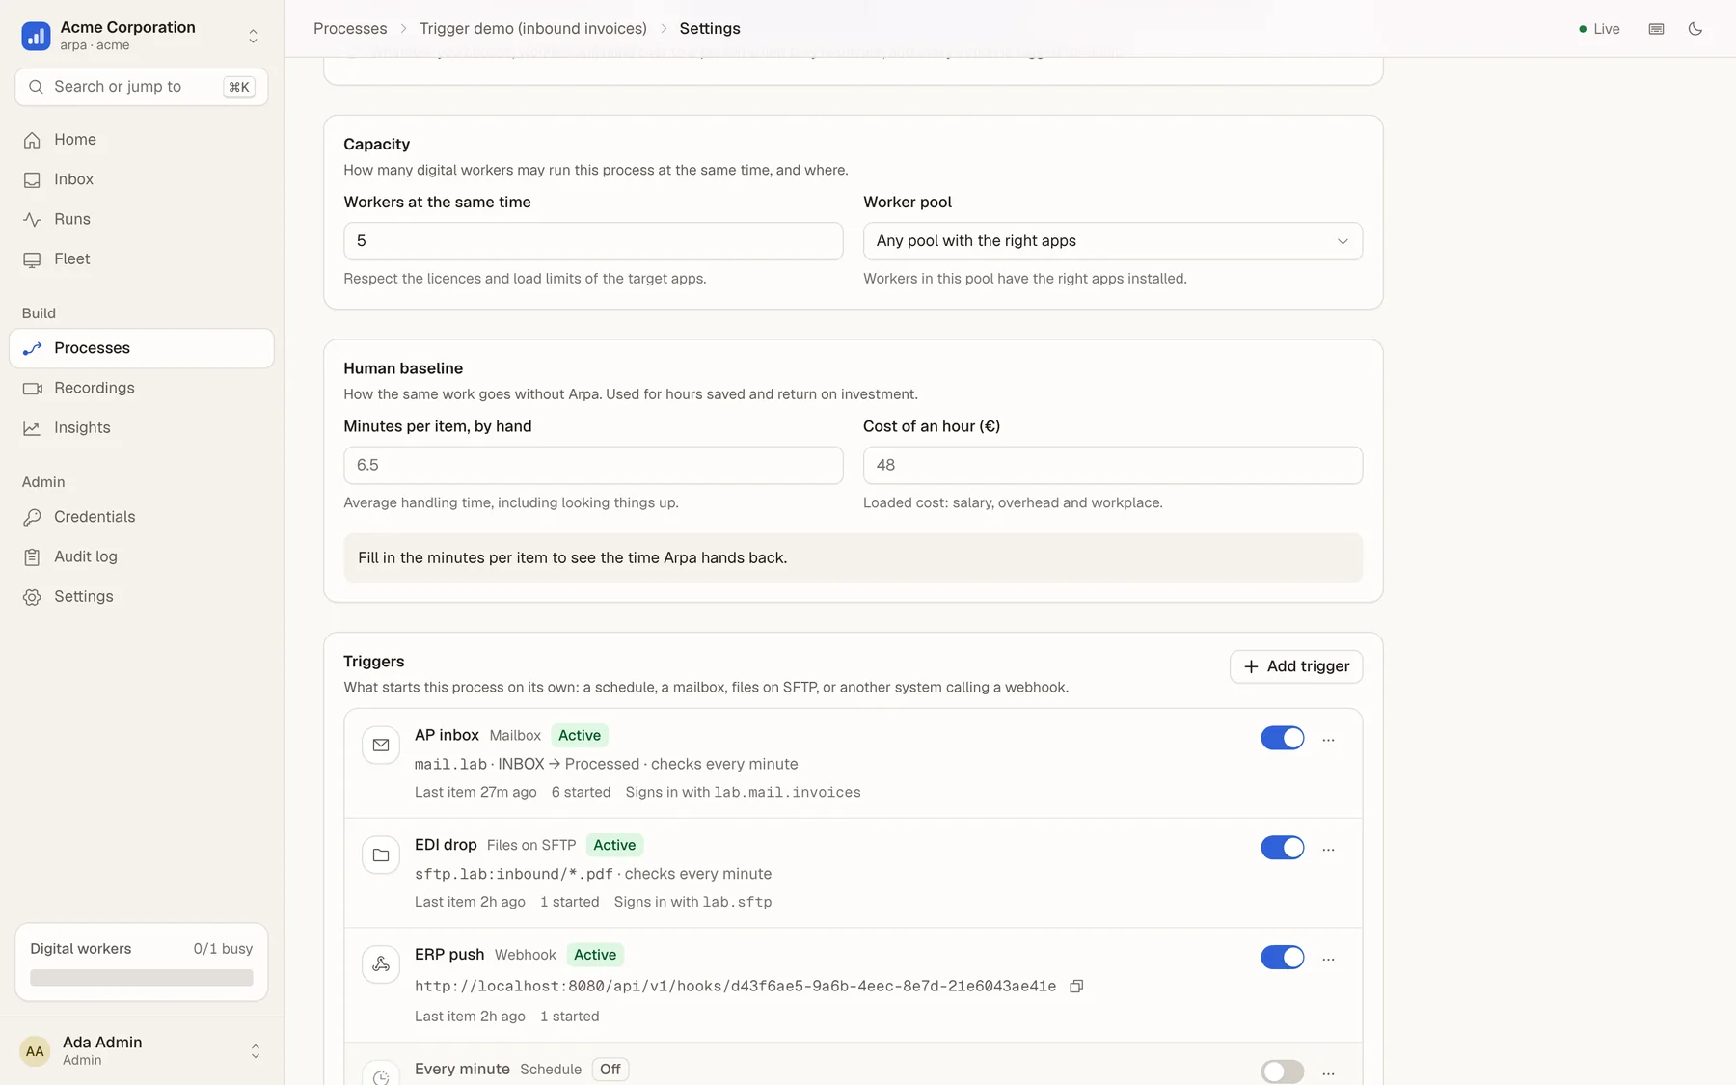Navigate to Fleet
The width and height of the screenshot is (1736, 1085).
[142, 259]
